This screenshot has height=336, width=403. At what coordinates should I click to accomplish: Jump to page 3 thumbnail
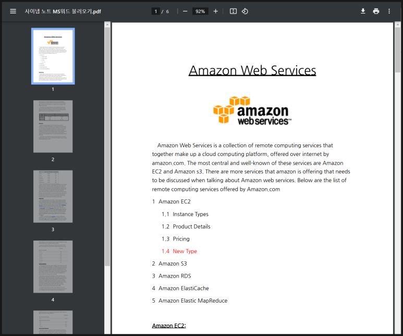(53, 196)
